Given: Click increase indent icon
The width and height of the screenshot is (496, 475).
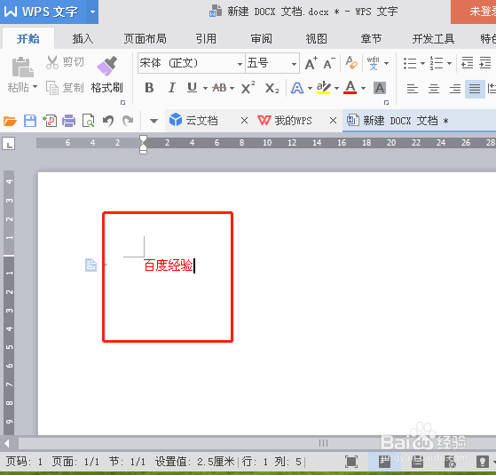Looking at the screenshot, I should 485,63.
